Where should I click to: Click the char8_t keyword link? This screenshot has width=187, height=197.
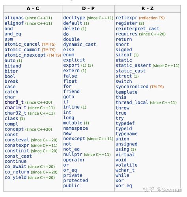[14, 102]
